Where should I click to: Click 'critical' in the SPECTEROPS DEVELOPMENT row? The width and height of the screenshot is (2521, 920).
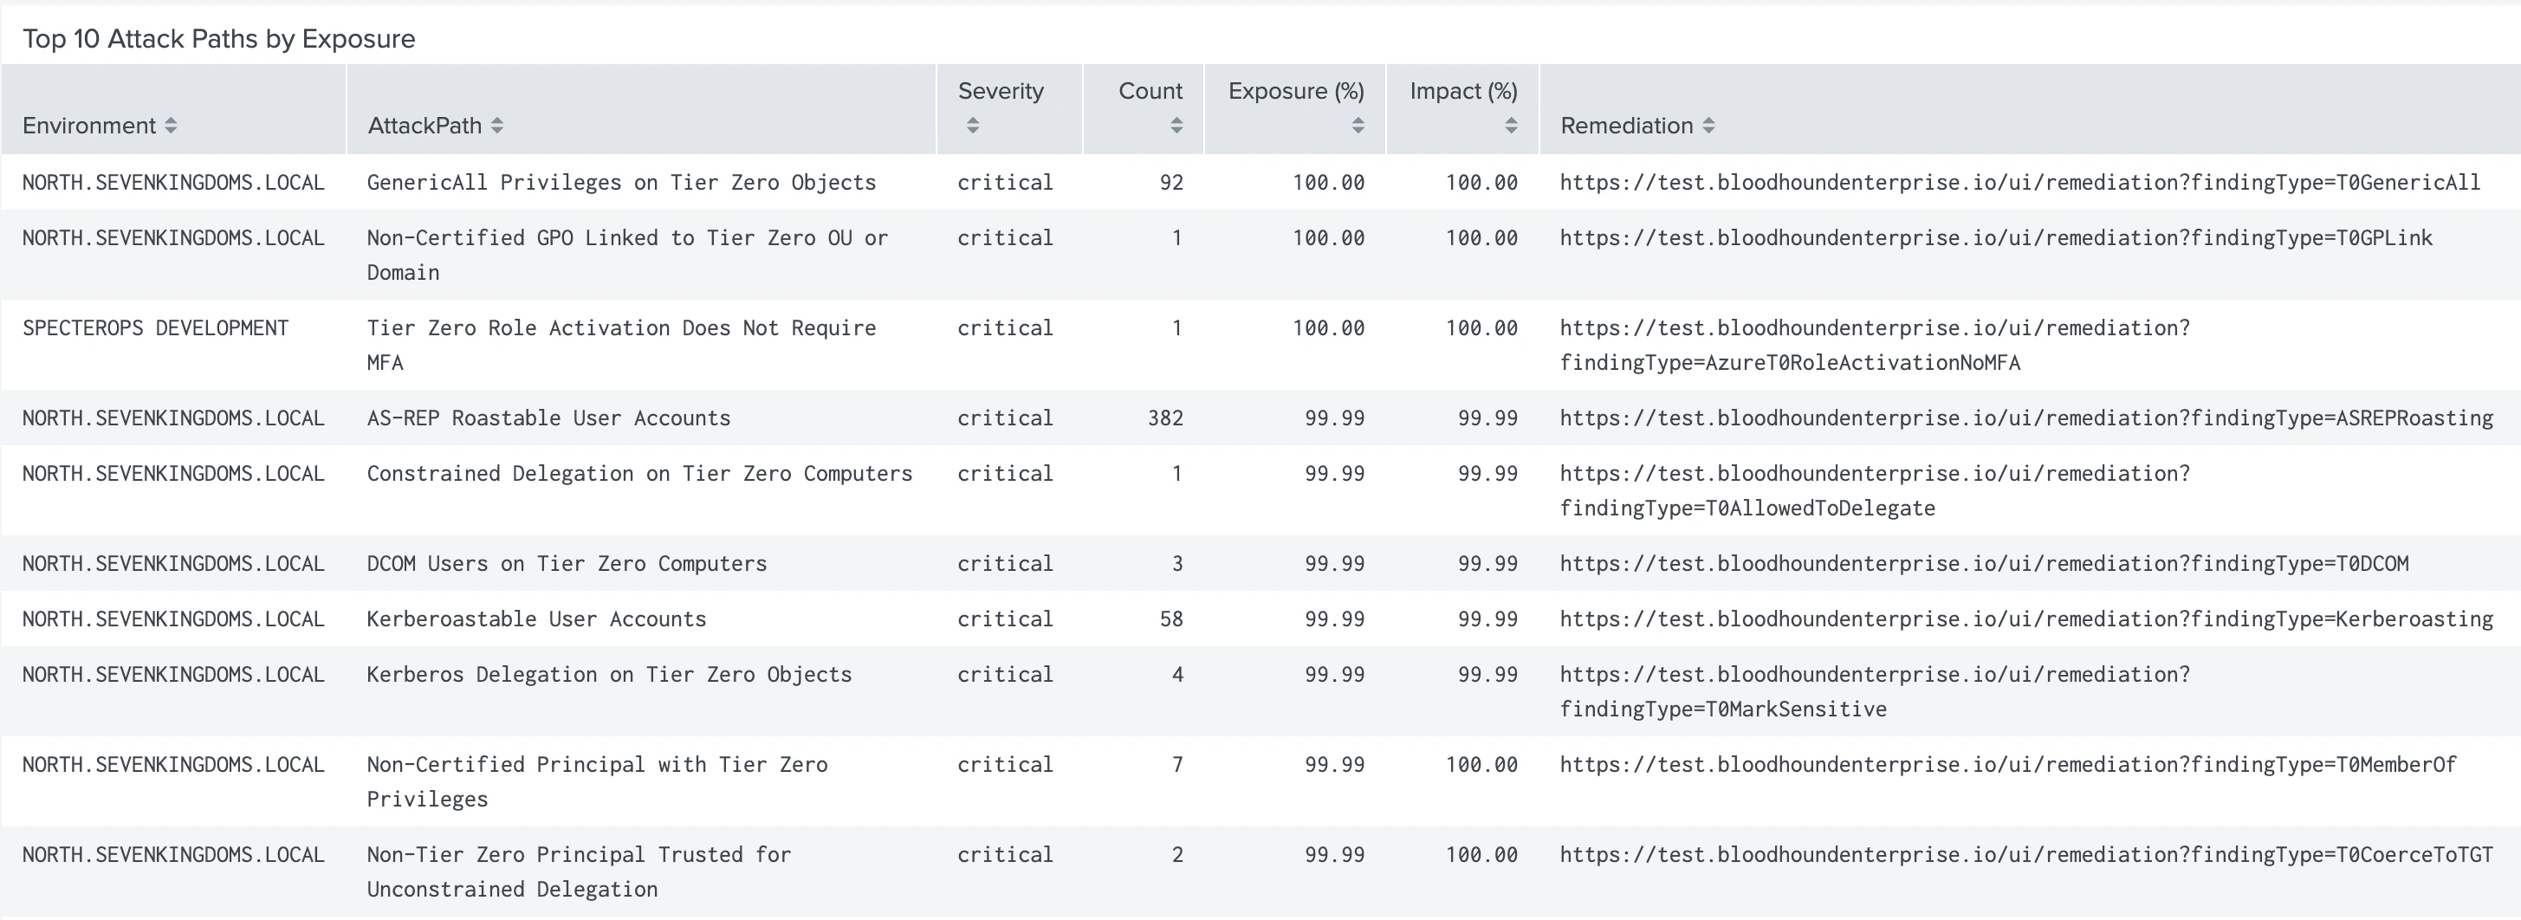click(x=1005, y=327)
